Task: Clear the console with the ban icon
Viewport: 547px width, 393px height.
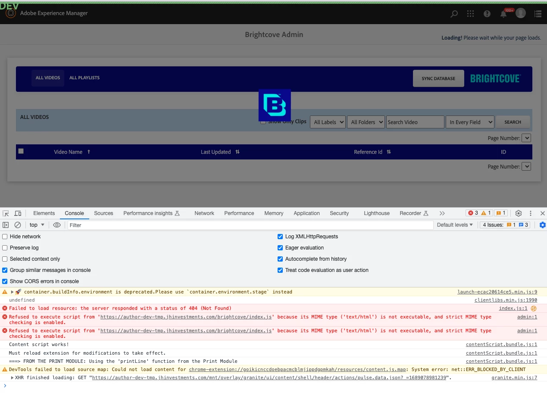Action: pyautogui.click(x=18, y=225)
